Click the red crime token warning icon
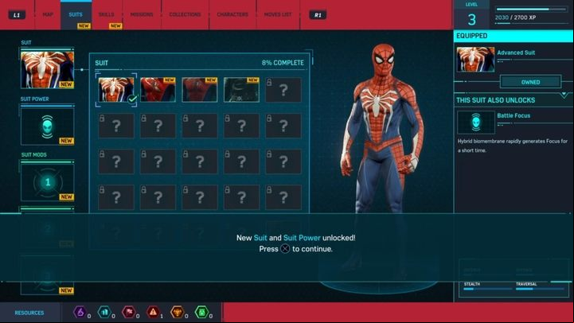 [x=153, y=312]
